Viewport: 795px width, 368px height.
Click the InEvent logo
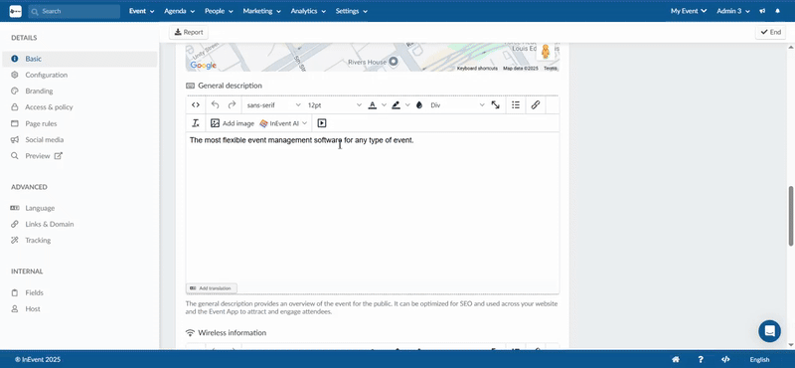[x=15, y=11]
